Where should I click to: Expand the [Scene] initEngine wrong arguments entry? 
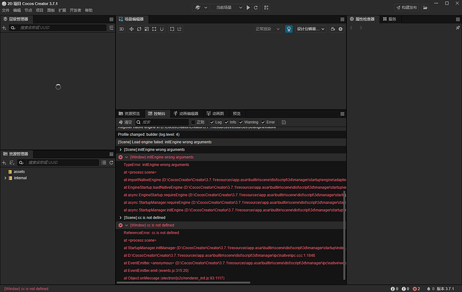point(121,149)
